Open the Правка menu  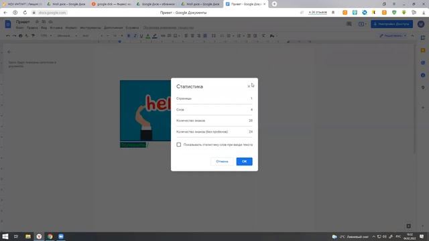pyautogui.click(x=32, y=28)
